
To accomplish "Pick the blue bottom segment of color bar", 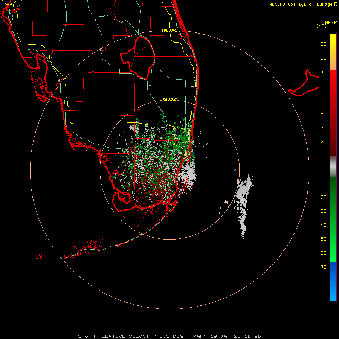I will point(333,282).
